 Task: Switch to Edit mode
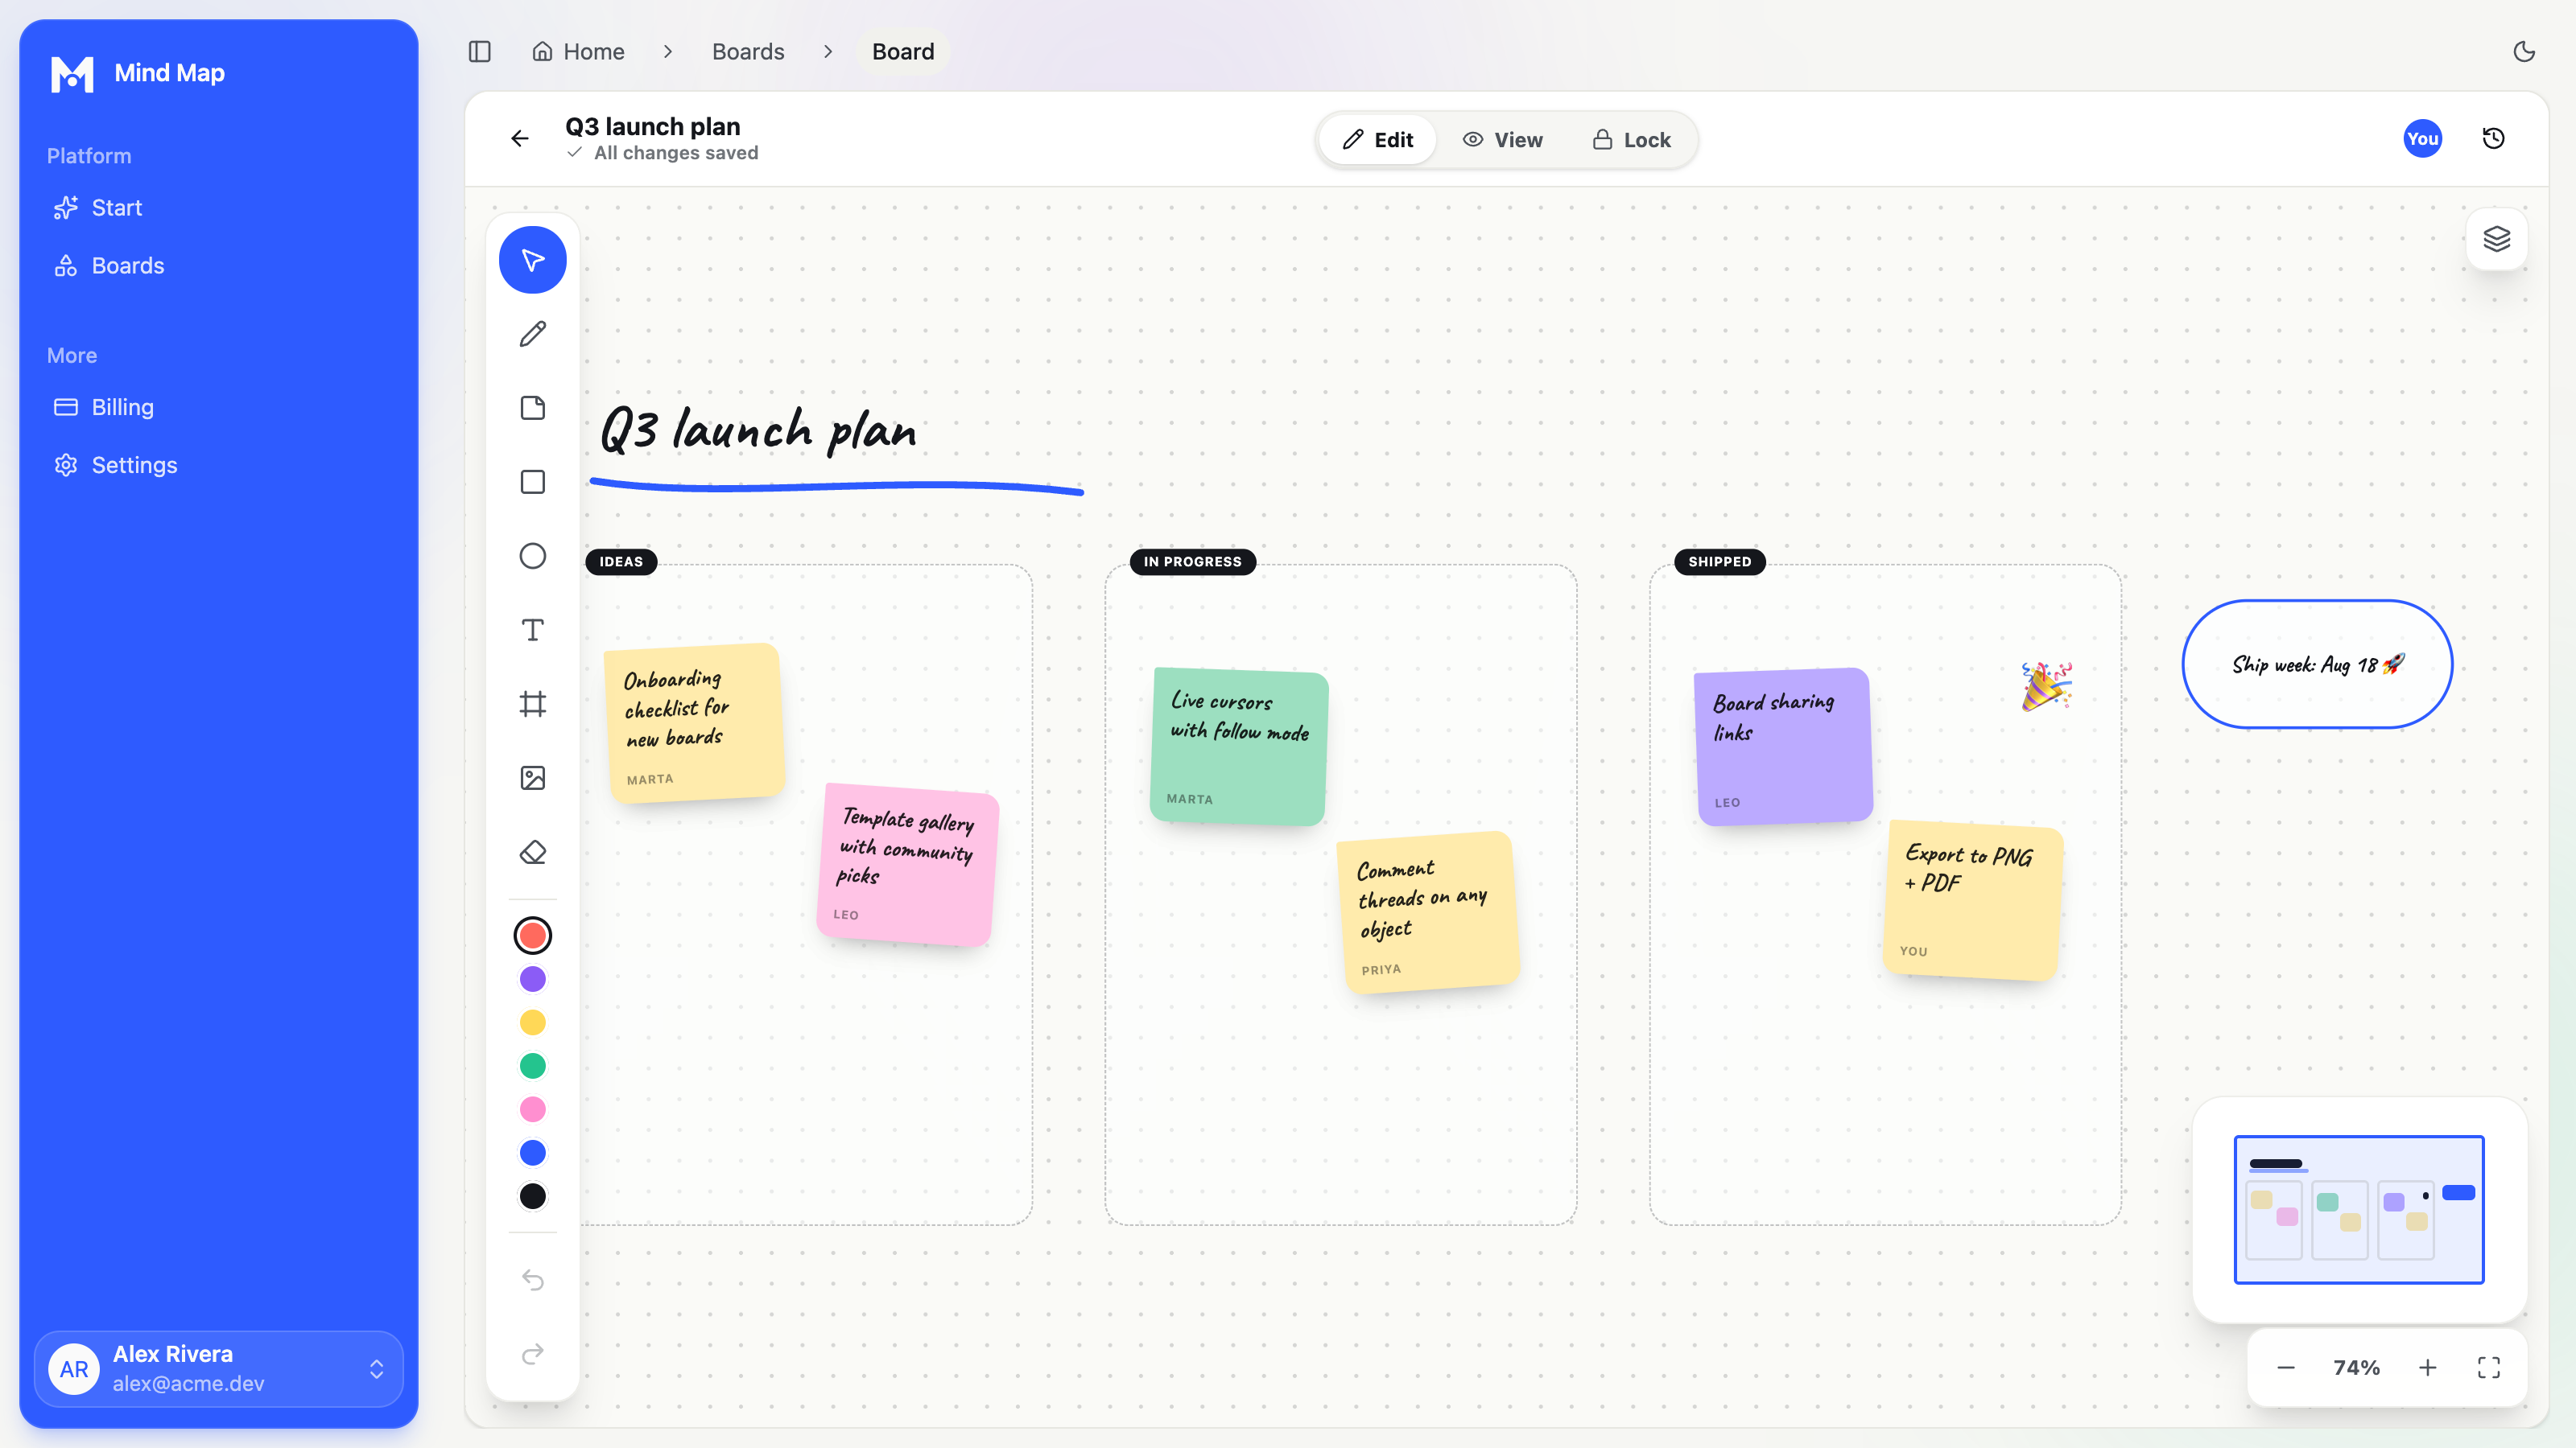[x=1378, y=140]
